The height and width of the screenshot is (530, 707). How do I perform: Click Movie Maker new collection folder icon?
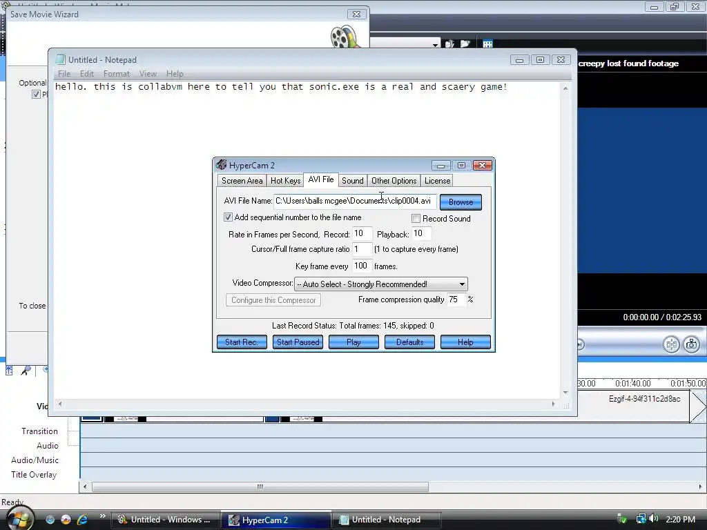tap(465, 43)
